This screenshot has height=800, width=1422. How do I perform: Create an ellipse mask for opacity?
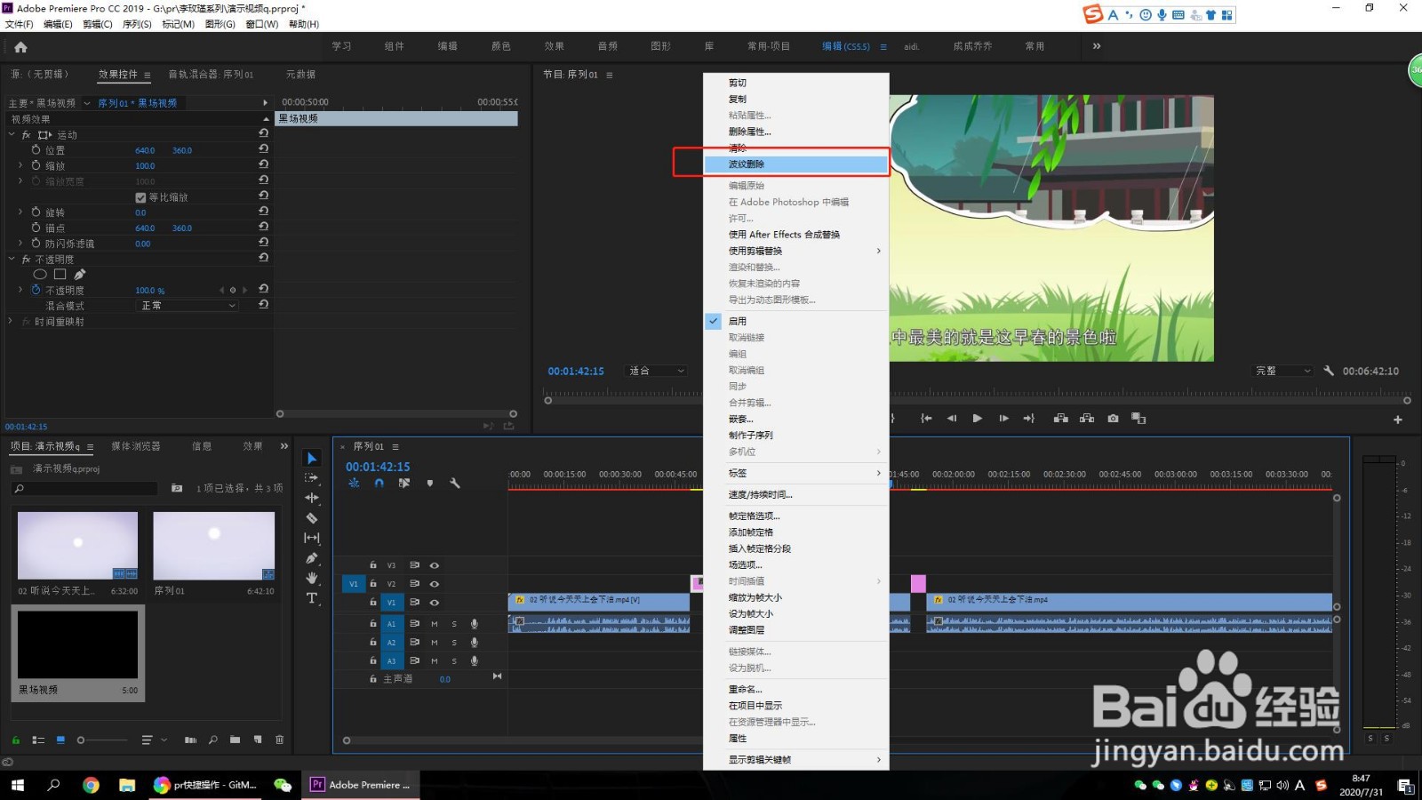40,275
